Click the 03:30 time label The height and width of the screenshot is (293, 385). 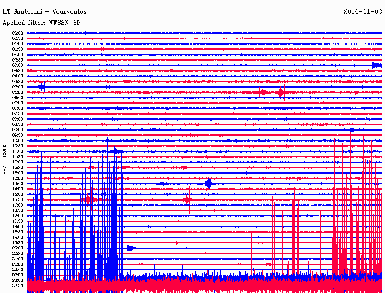(18, 71)
